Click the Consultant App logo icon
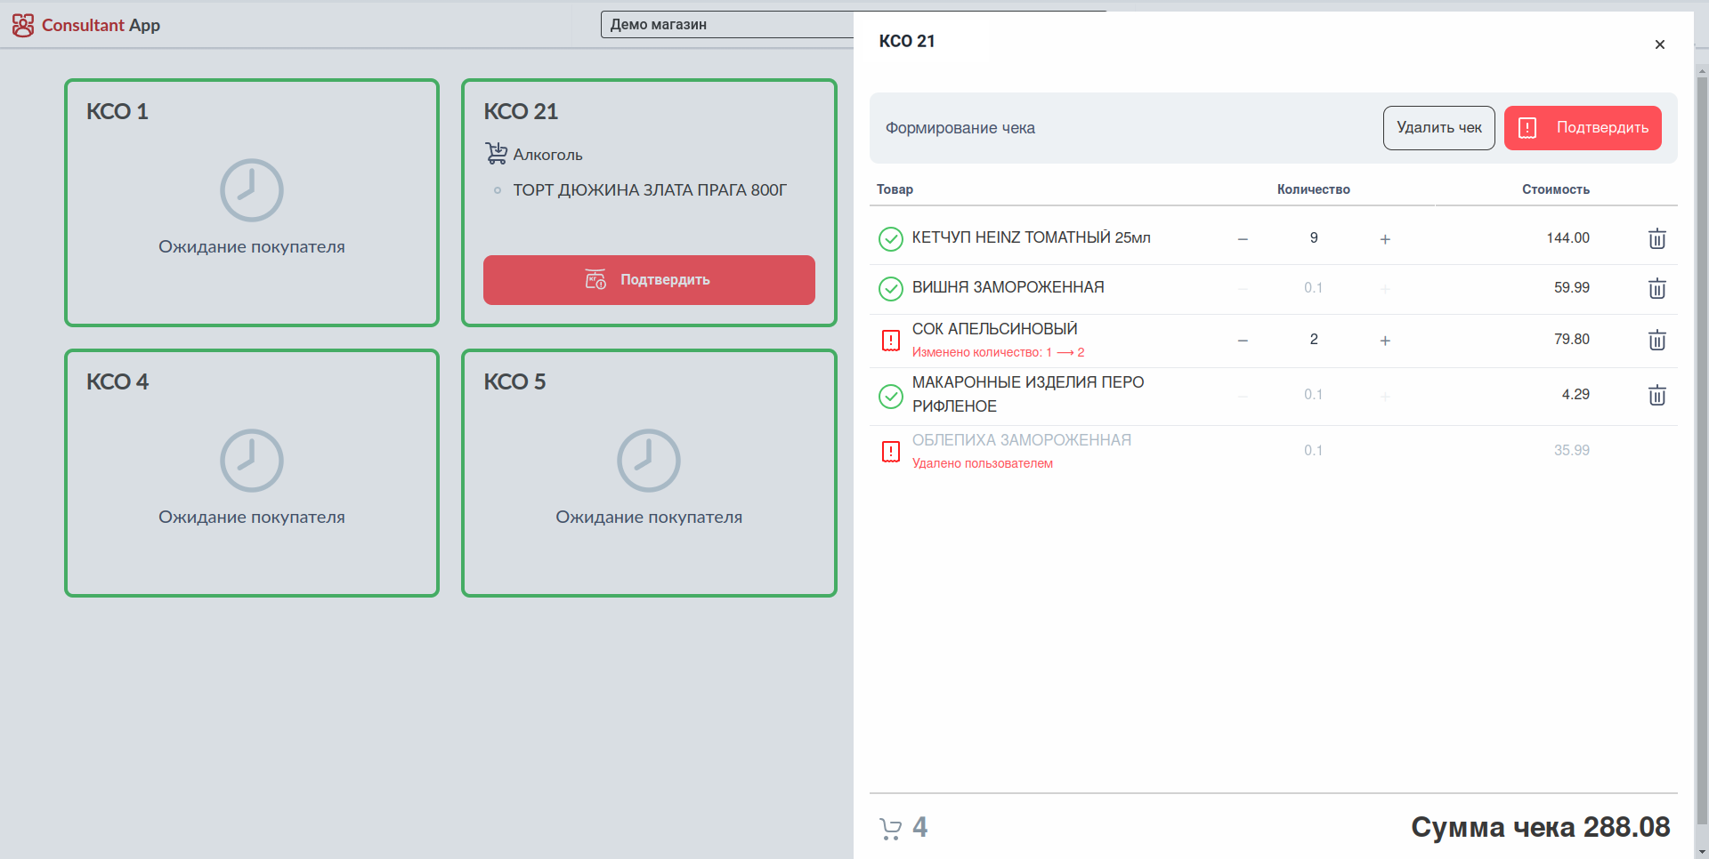The height and width of the screenshot is (859, 1709). pyautogui.click(x=23, y=25)
